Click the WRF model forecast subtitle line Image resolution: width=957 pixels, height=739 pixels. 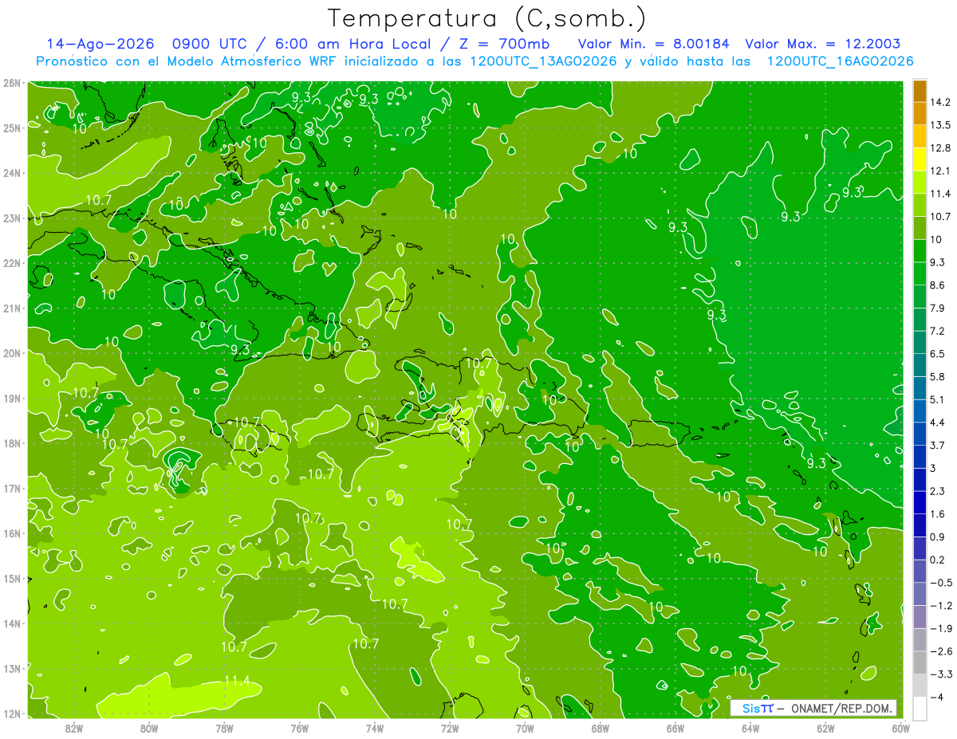point(475,61)
